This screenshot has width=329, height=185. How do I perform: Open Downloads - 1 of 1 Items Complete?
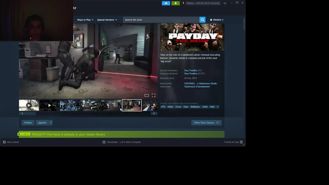(x=124, y=142)
